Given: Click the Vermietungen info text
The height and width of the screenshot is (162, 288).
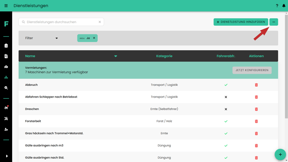Looking at the screenshot, I should 57,70.
